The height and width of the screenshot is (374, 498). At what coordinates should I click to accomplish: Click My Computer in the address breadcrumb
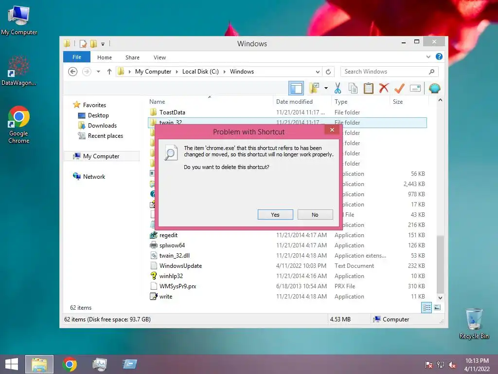point(153,72)
